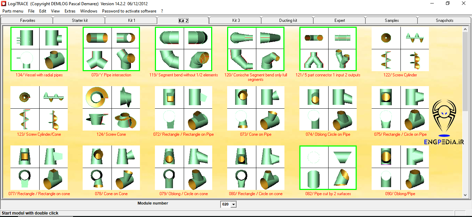This screenshot has height=217, width=472.
Task: Pick the Screw Cylinder part icon
Action: pos(400,49)
